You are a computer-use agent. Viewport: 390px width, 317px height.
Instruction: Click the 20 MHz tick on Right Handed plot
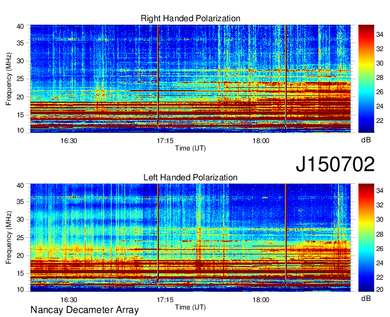(x=20, y=97)
